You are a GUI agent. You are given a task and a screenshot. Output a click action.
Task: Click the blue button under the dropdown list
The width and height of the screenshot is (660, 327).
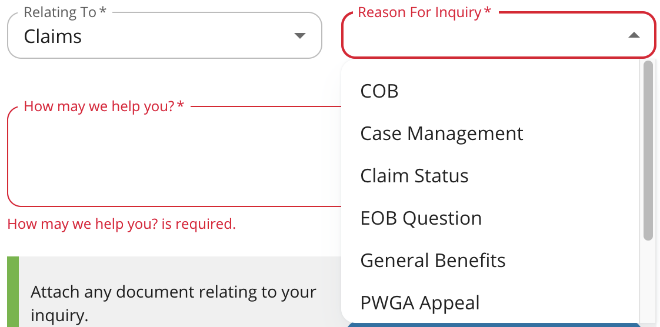(x=494, y=324)
